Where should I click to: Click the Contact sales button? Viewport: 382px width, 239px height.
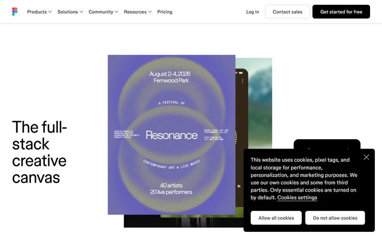coord(287,11)
